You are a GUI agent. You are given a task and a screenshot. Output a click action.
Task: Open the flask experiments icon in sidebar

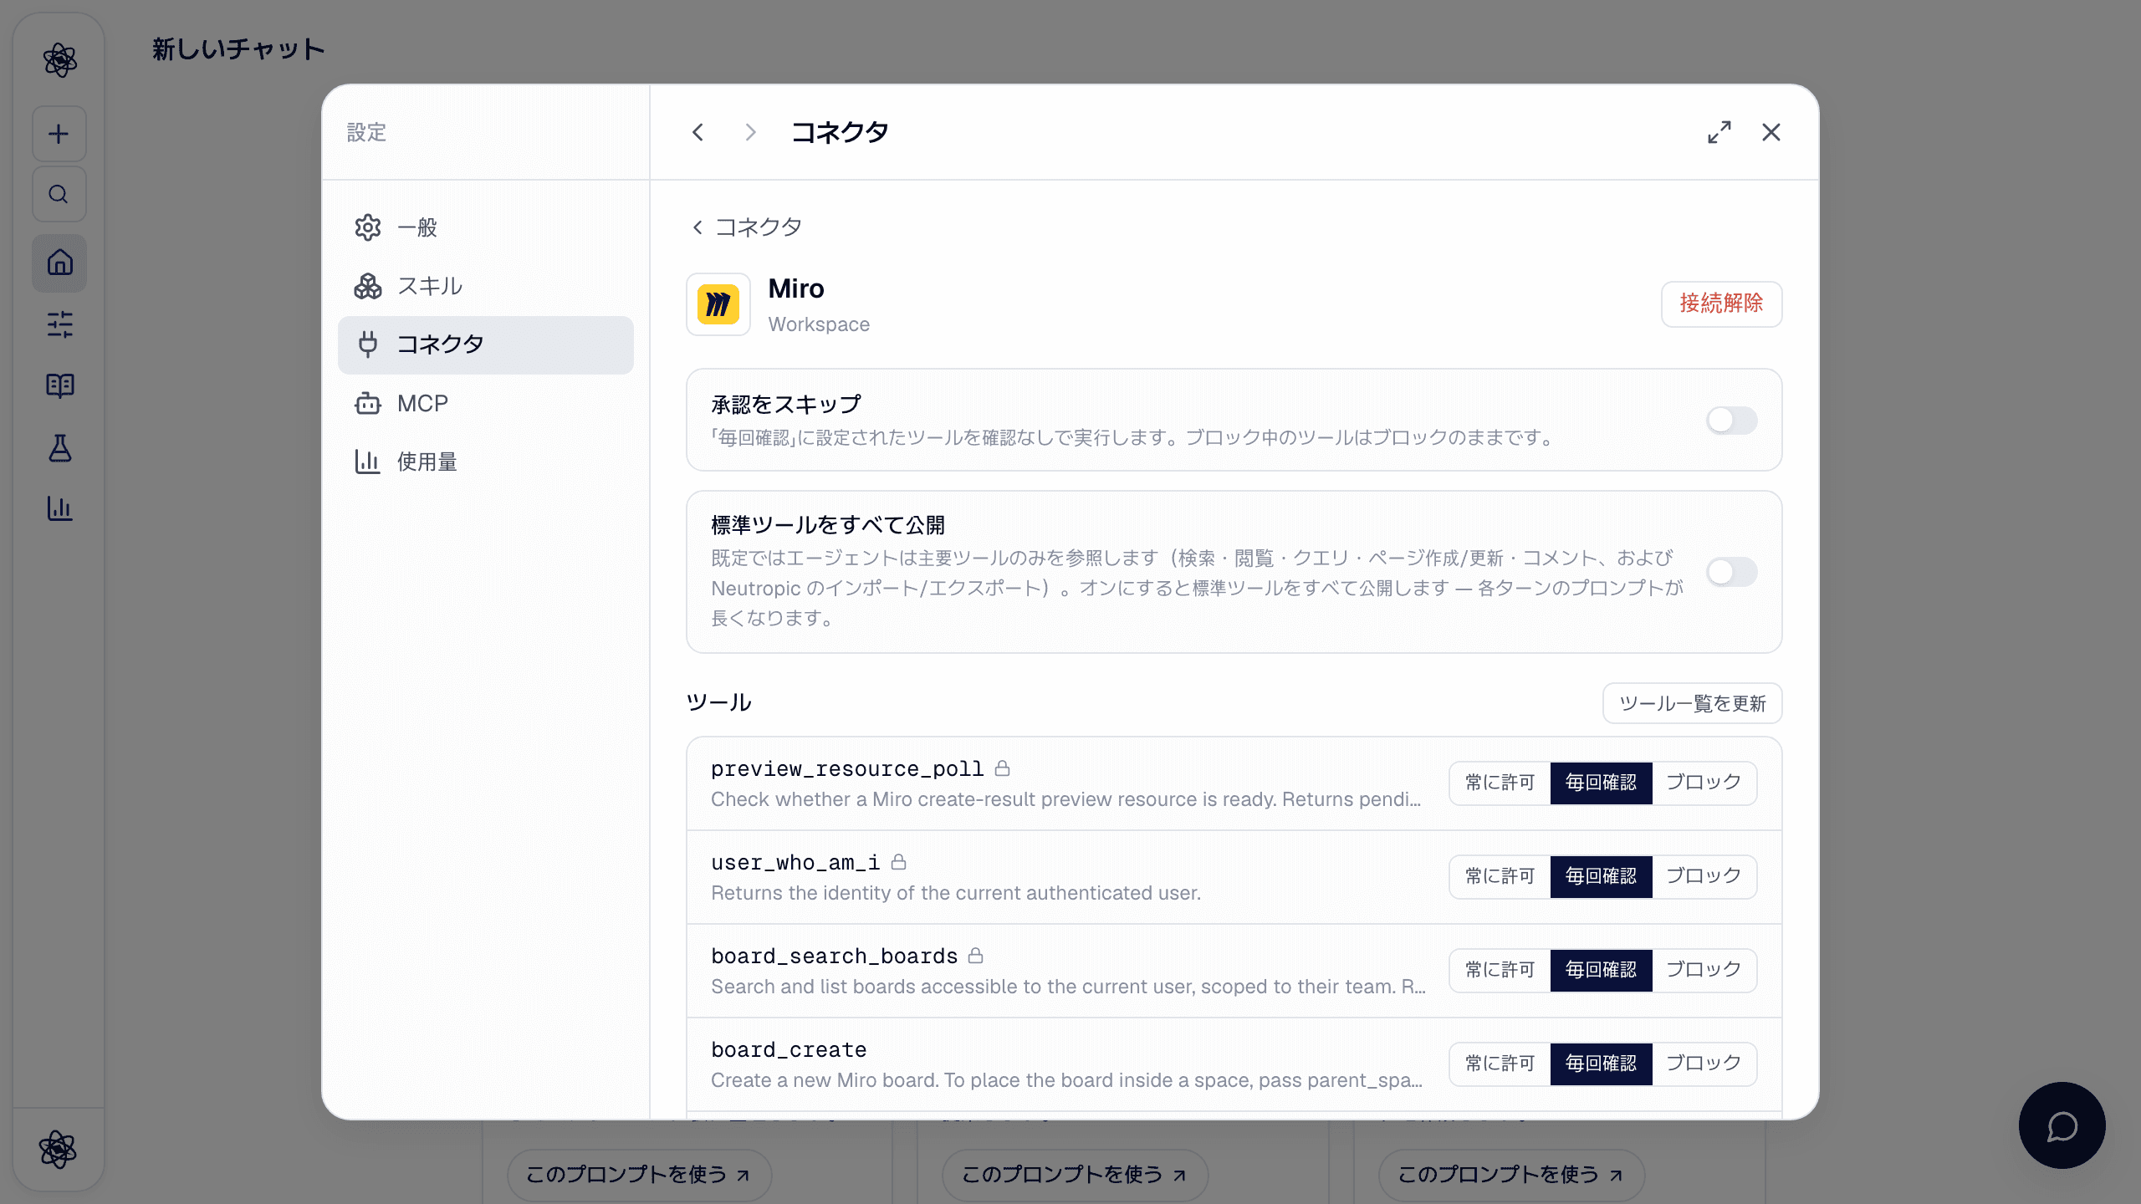pos(59,447)
